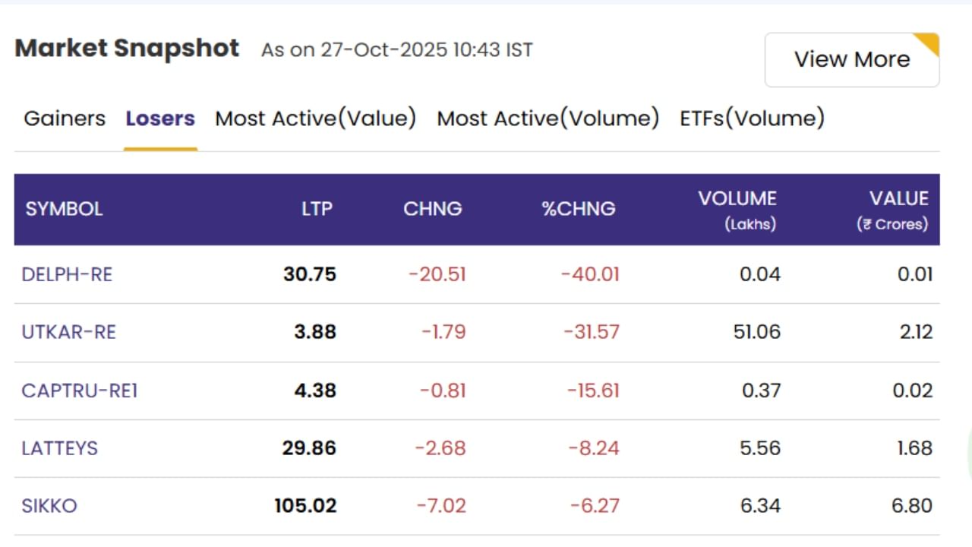Open the LATTEYS symbol link
This screenshot has width=972, height=547.
(60, 448)
